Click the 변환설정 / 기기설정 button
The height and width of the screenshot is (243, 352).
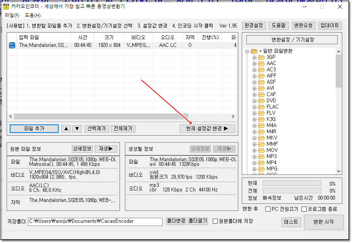pyautogui.click(x=292, y=40)
